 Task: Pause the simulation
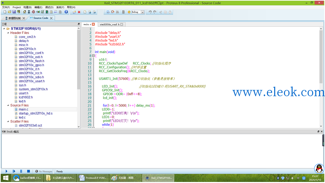[21, 171]
